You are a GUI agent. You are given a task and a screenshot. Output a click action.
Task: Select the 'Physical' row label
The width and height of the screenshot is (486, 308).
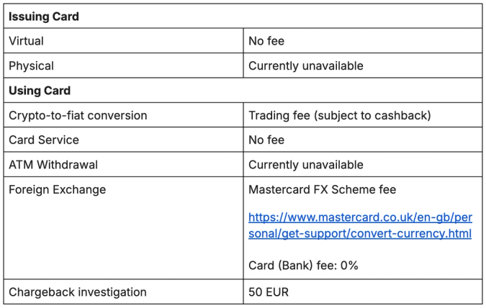pyautogui.click(x=30, y=66)
